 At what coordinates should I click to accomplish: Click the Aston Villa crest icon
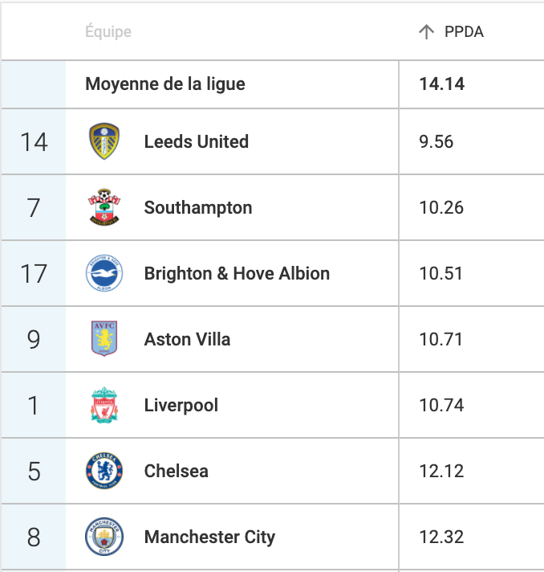tap(104, 339)
